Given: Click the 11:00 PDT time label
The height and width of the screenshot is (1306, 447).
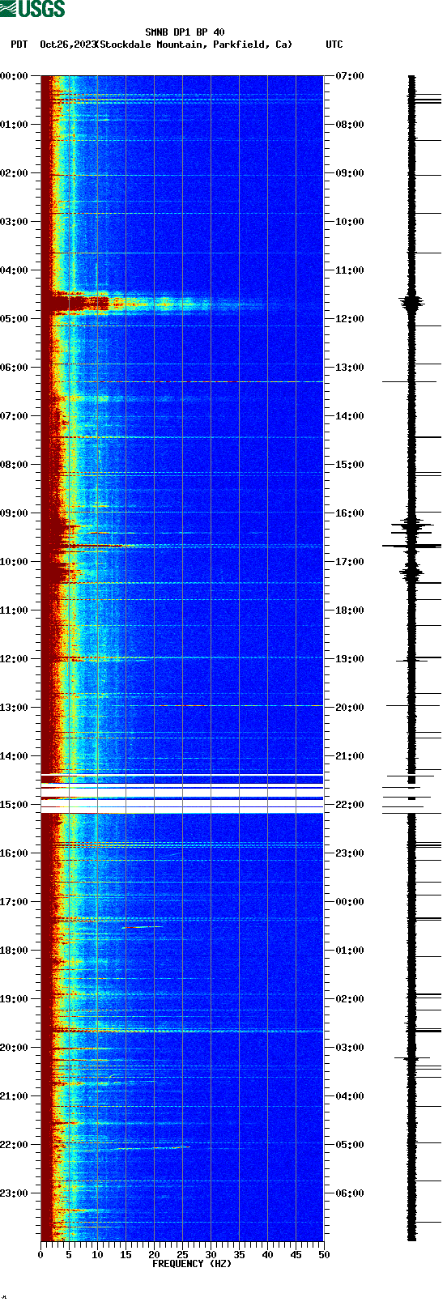Looking at the screenshot, I should [15, 610].
